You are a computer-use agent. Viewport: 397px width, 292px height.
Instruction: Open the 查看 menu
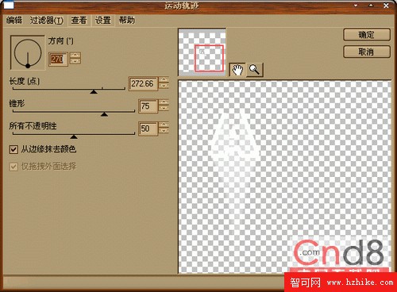(79, 20)
